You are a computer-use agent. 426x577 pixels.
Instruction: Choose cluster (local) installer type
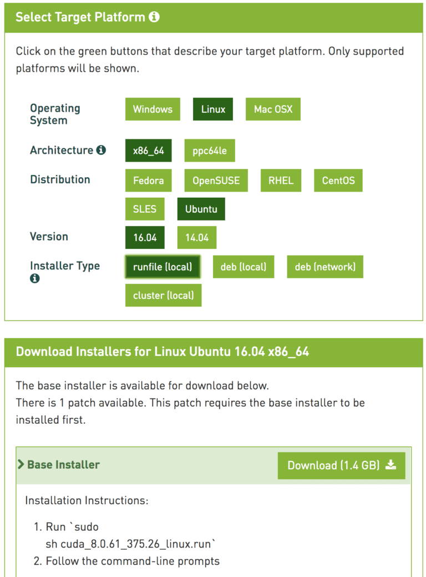tap(163, 295)
